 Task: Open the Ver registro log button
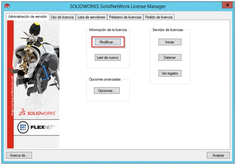(170, 74)
